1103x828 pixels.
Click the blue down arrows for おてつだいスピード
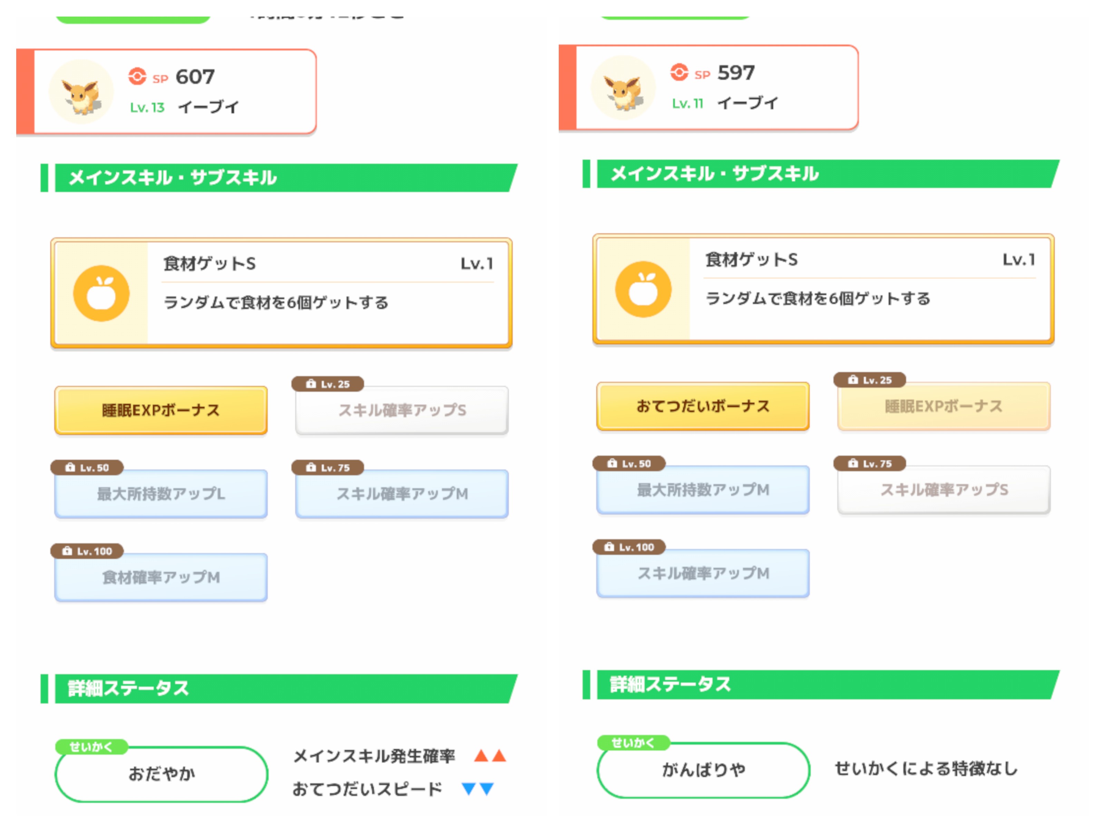coord(478,789)
